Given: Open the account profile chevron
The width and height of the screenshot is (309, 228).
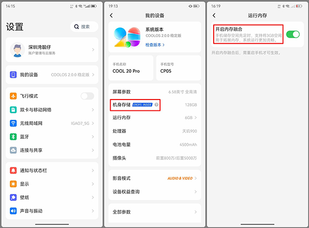Looking at the screenshot, I should (x=93, y=50).
